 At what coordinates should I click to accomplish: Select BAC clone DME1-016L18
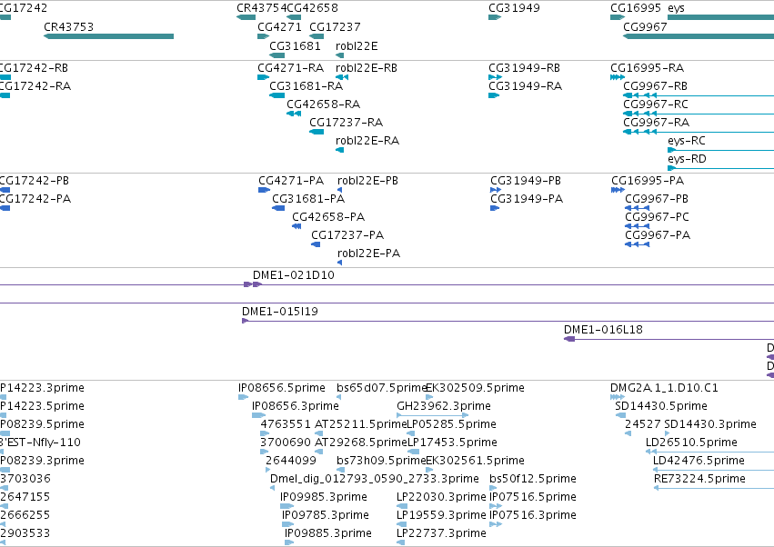603,330
